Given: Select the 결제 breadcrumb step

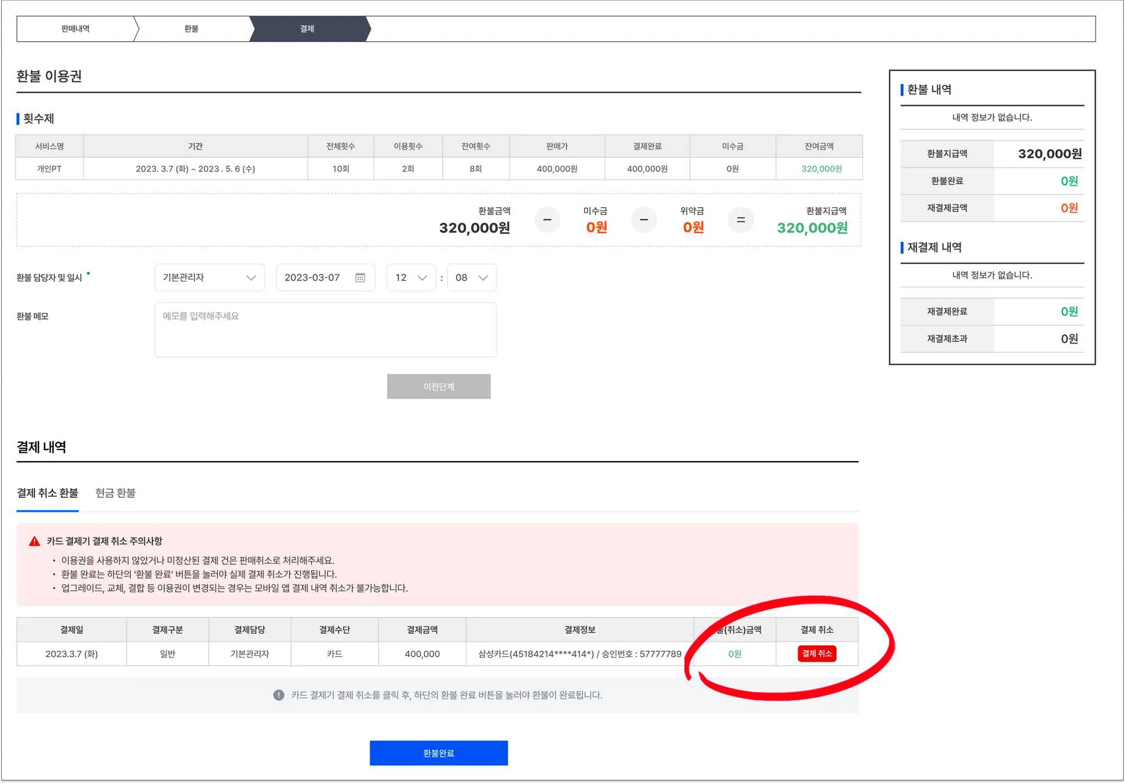Looking at the screenshot, I should point(307,29).
